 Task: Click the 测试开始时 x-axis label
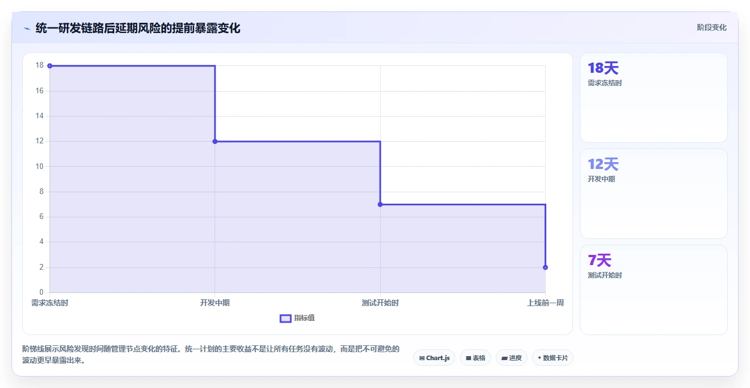(380, 303)
